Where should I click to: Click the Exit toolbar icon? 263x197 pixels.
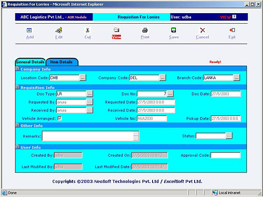tap(232, 31)
